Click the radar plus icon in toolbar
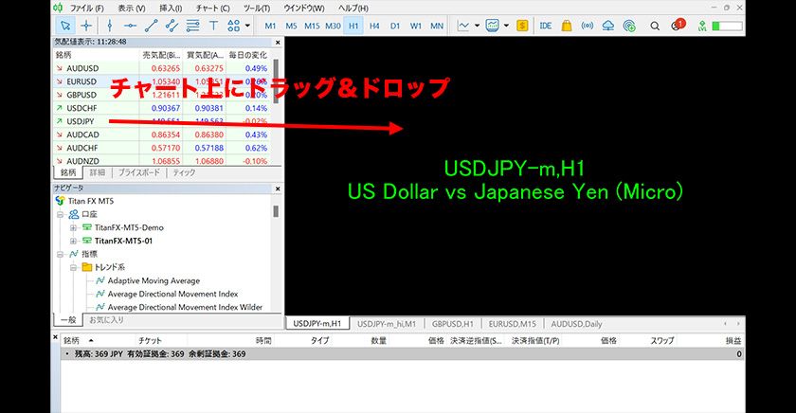 [629, 26]
